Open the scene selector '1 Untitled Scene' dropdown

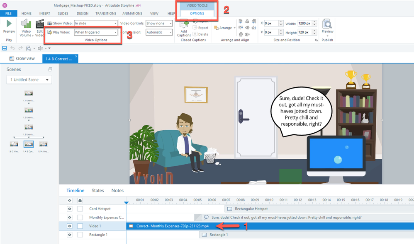tap(29, 80)
